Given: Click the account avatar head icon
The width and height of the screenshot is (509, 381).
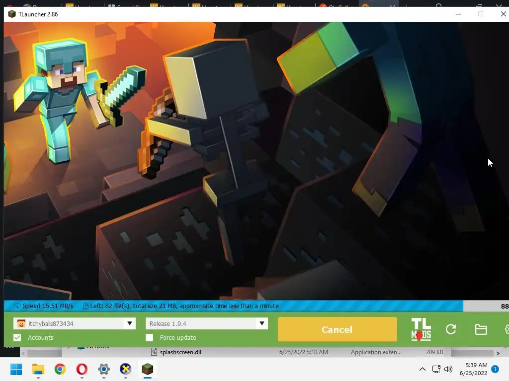Looking at the screenshot, I should tap(21, 323).
